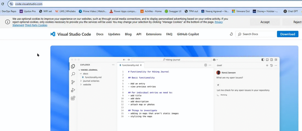Image resolution: width=302 pixels, height=131 pixels.
Task: Open the GitHub Copilot menu item
Action: click(x=188, y=34)
